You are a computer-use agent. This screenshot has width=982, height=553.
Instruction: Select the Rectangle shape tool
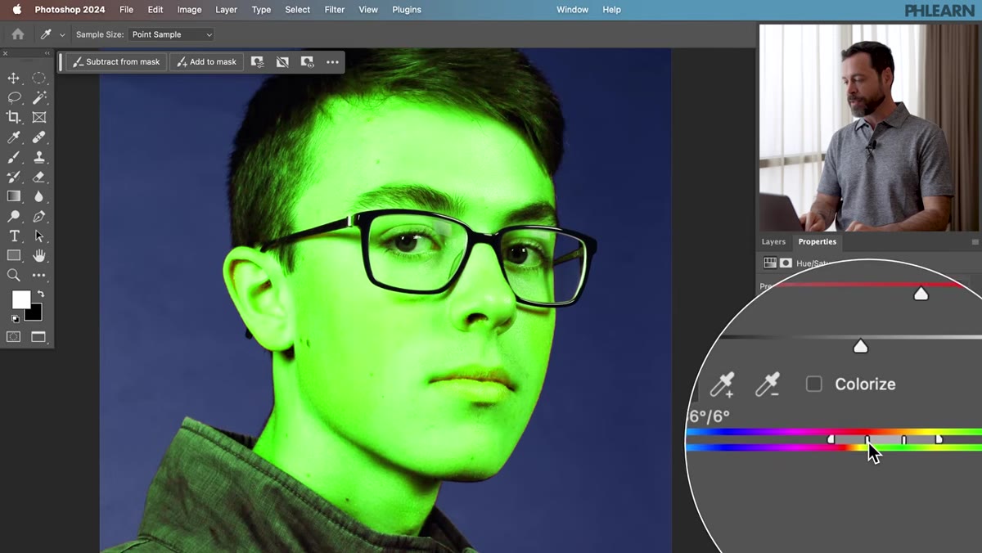[14, 255]
